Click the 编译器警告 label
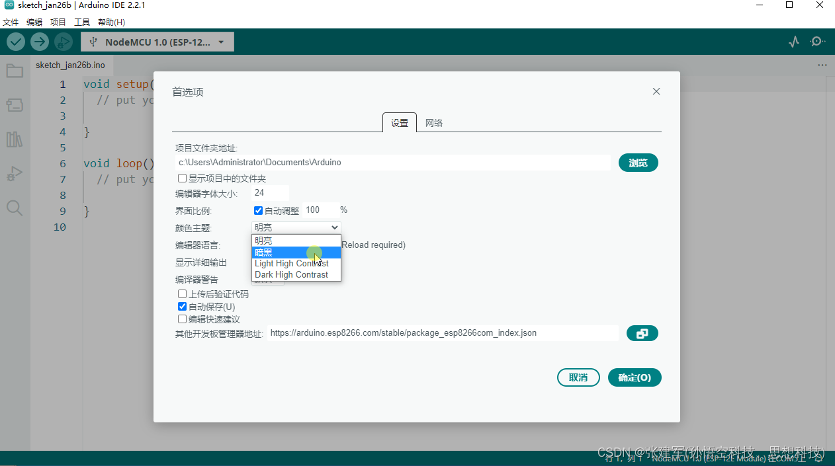 (197, 280)
